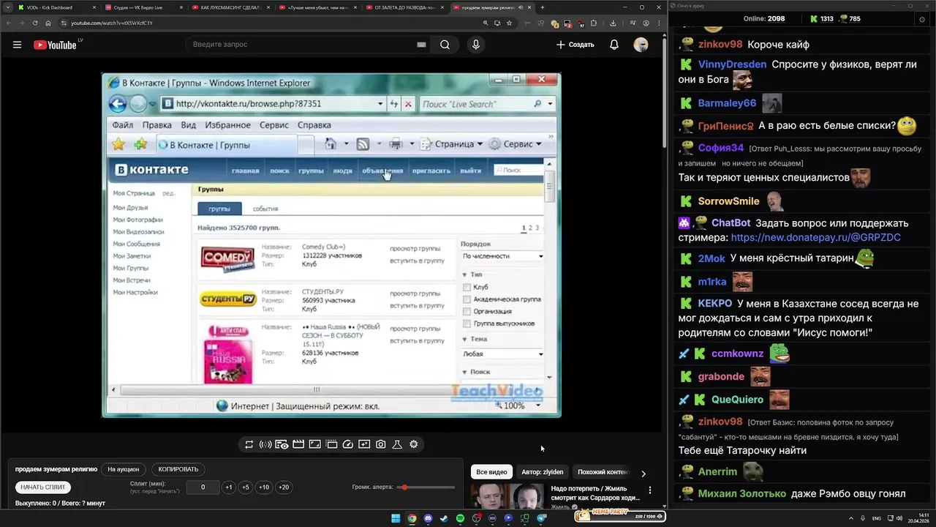Open Steam from the taskbar

tap(444, 518)
